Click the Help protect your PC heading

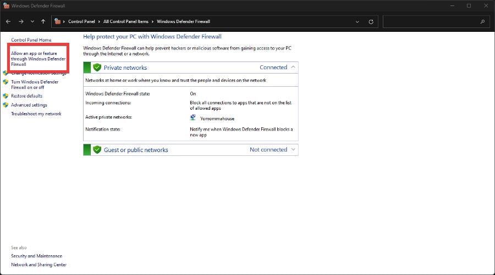[152, 37]
